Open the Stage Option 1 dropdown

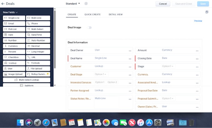tap(168, 66)
